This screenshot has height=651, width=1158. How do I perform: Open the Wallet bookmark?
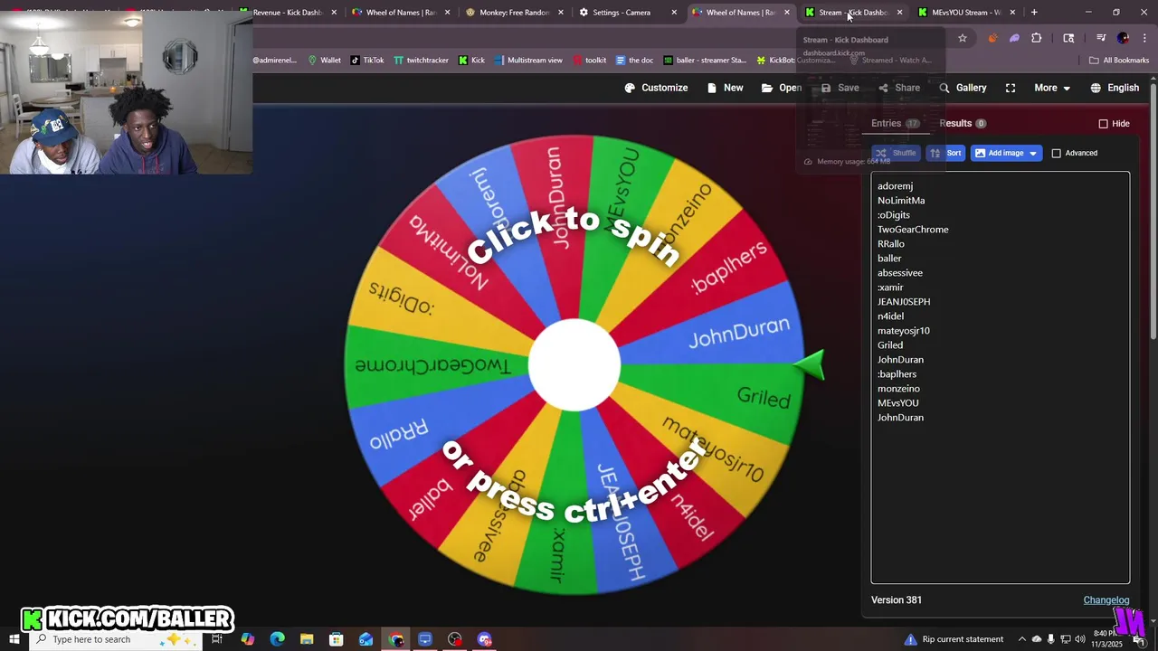pyautogui.click(x=324, y=61)
